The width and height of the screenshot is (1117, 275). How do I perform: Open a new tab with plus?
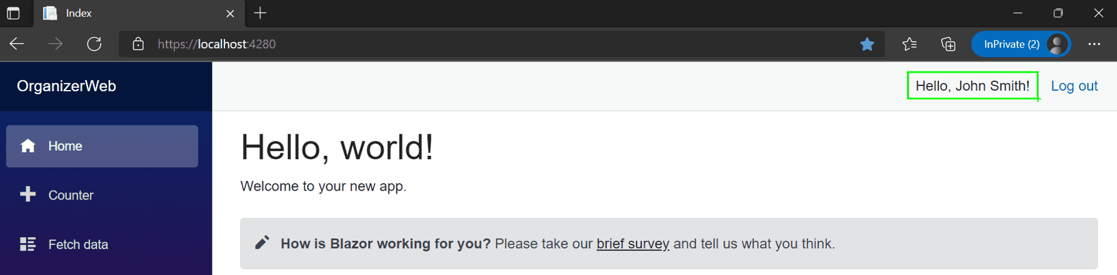pos(260,13)
